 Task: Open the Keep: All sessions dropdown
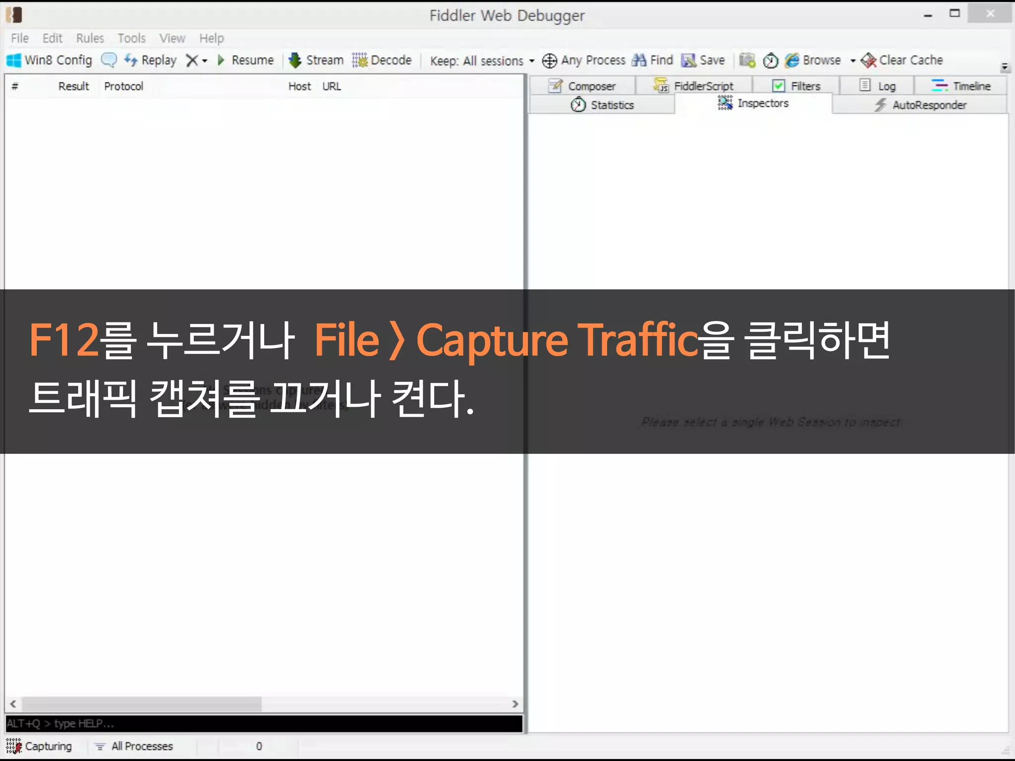pos(482,61)
